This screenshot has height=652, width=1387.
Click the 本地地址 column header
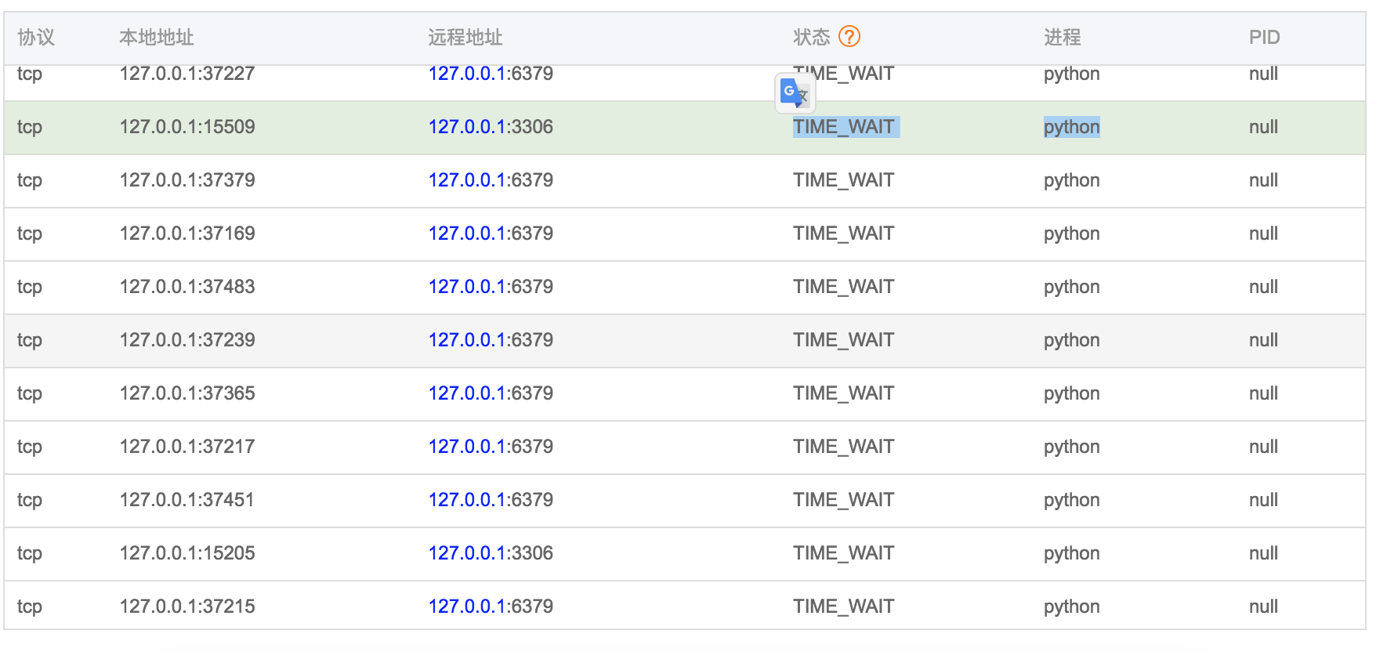156,37
